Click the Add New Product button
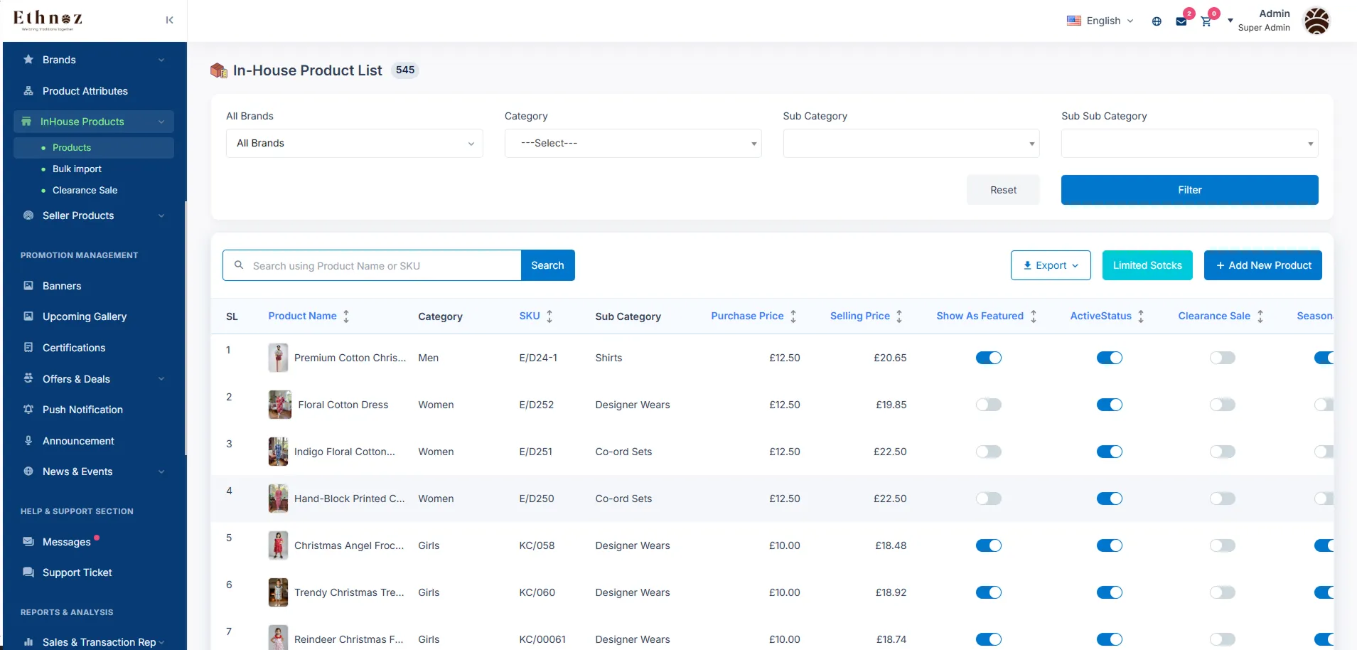This screenshot has width=1357, height=650. tap(1263, 265)
